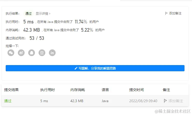Screen dimensions: 192x115
Task: Click the green 通过 link in submissions table
Action: pyautogui.click(x=8, y=101)
